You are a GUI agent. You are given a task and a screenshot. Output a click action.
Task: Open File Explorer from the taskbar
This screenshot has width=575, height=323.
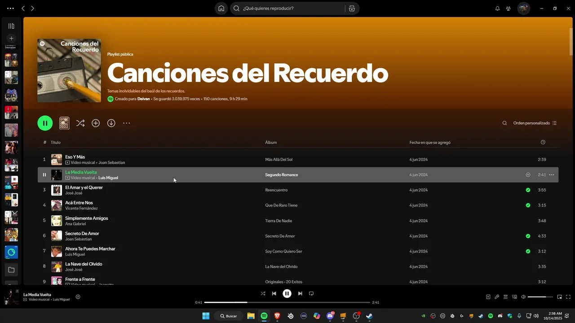251,316
